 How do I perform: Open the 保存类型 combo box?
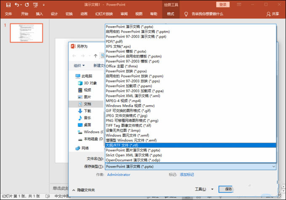[191, 166]
